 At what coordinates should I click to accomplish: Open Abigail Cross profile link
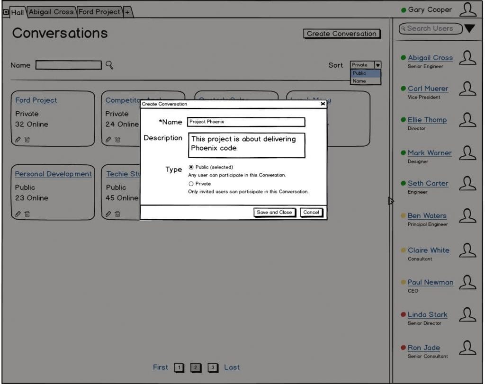[x=430, y=58]
